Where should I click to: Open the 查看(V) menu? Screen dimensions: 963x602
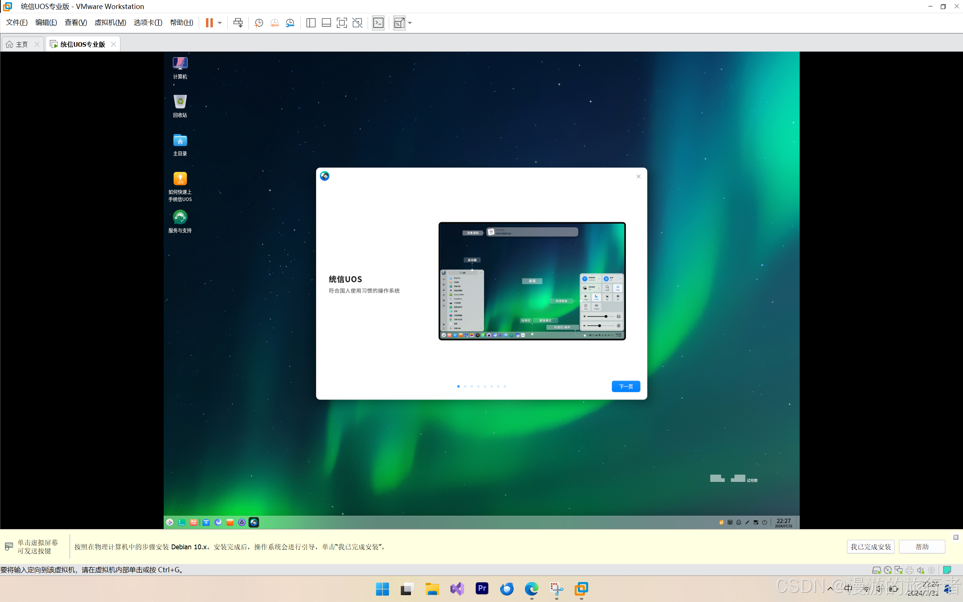point(76,23)
